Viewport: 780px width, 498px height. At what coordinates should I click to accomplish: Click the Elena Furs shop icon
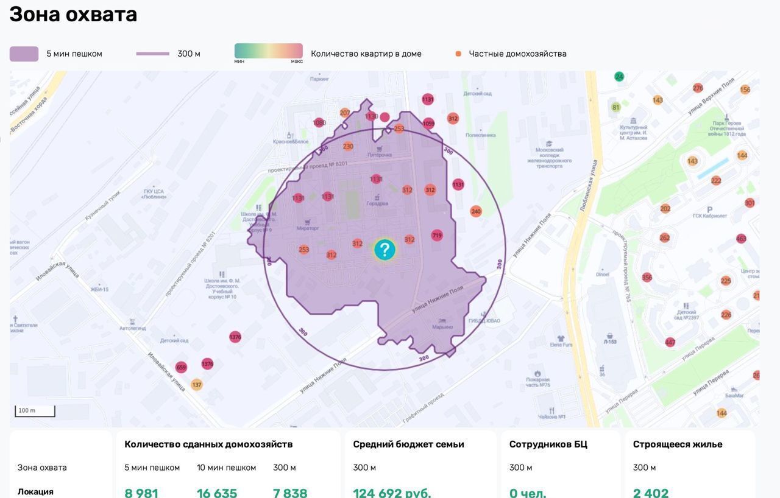pos(561,338)
